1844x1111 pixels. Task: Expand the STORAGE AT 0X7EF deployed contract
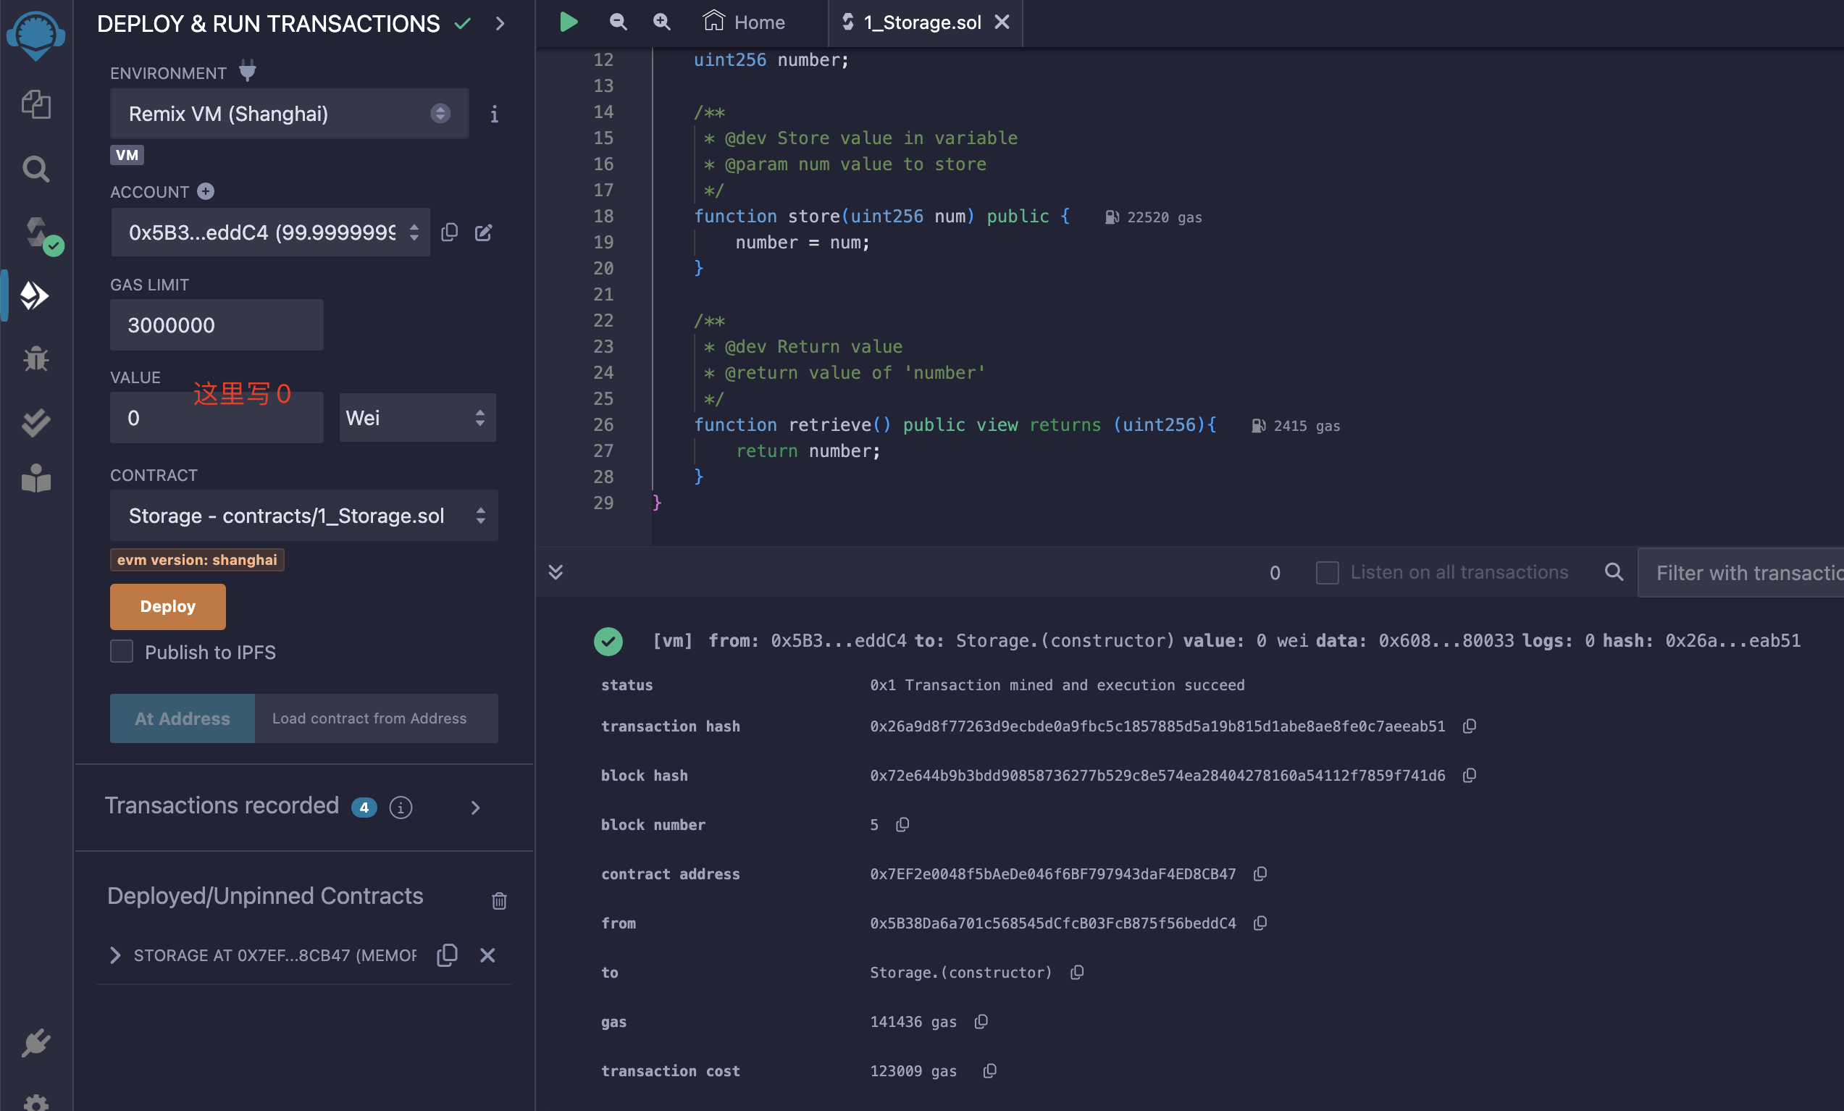click(x=114, y=955)
